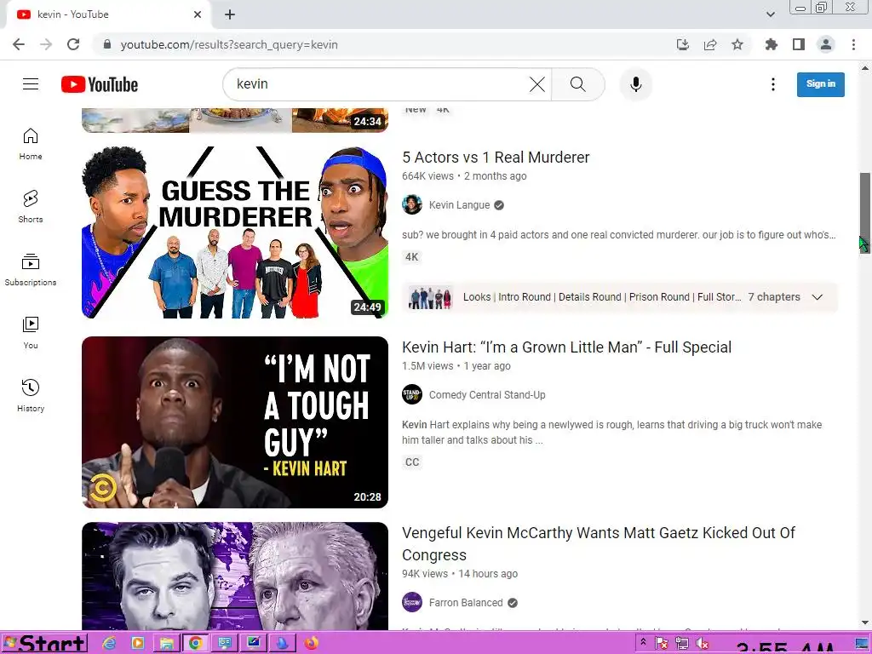
Task: Open the You section in sidebar
Action: click(31, 333)
